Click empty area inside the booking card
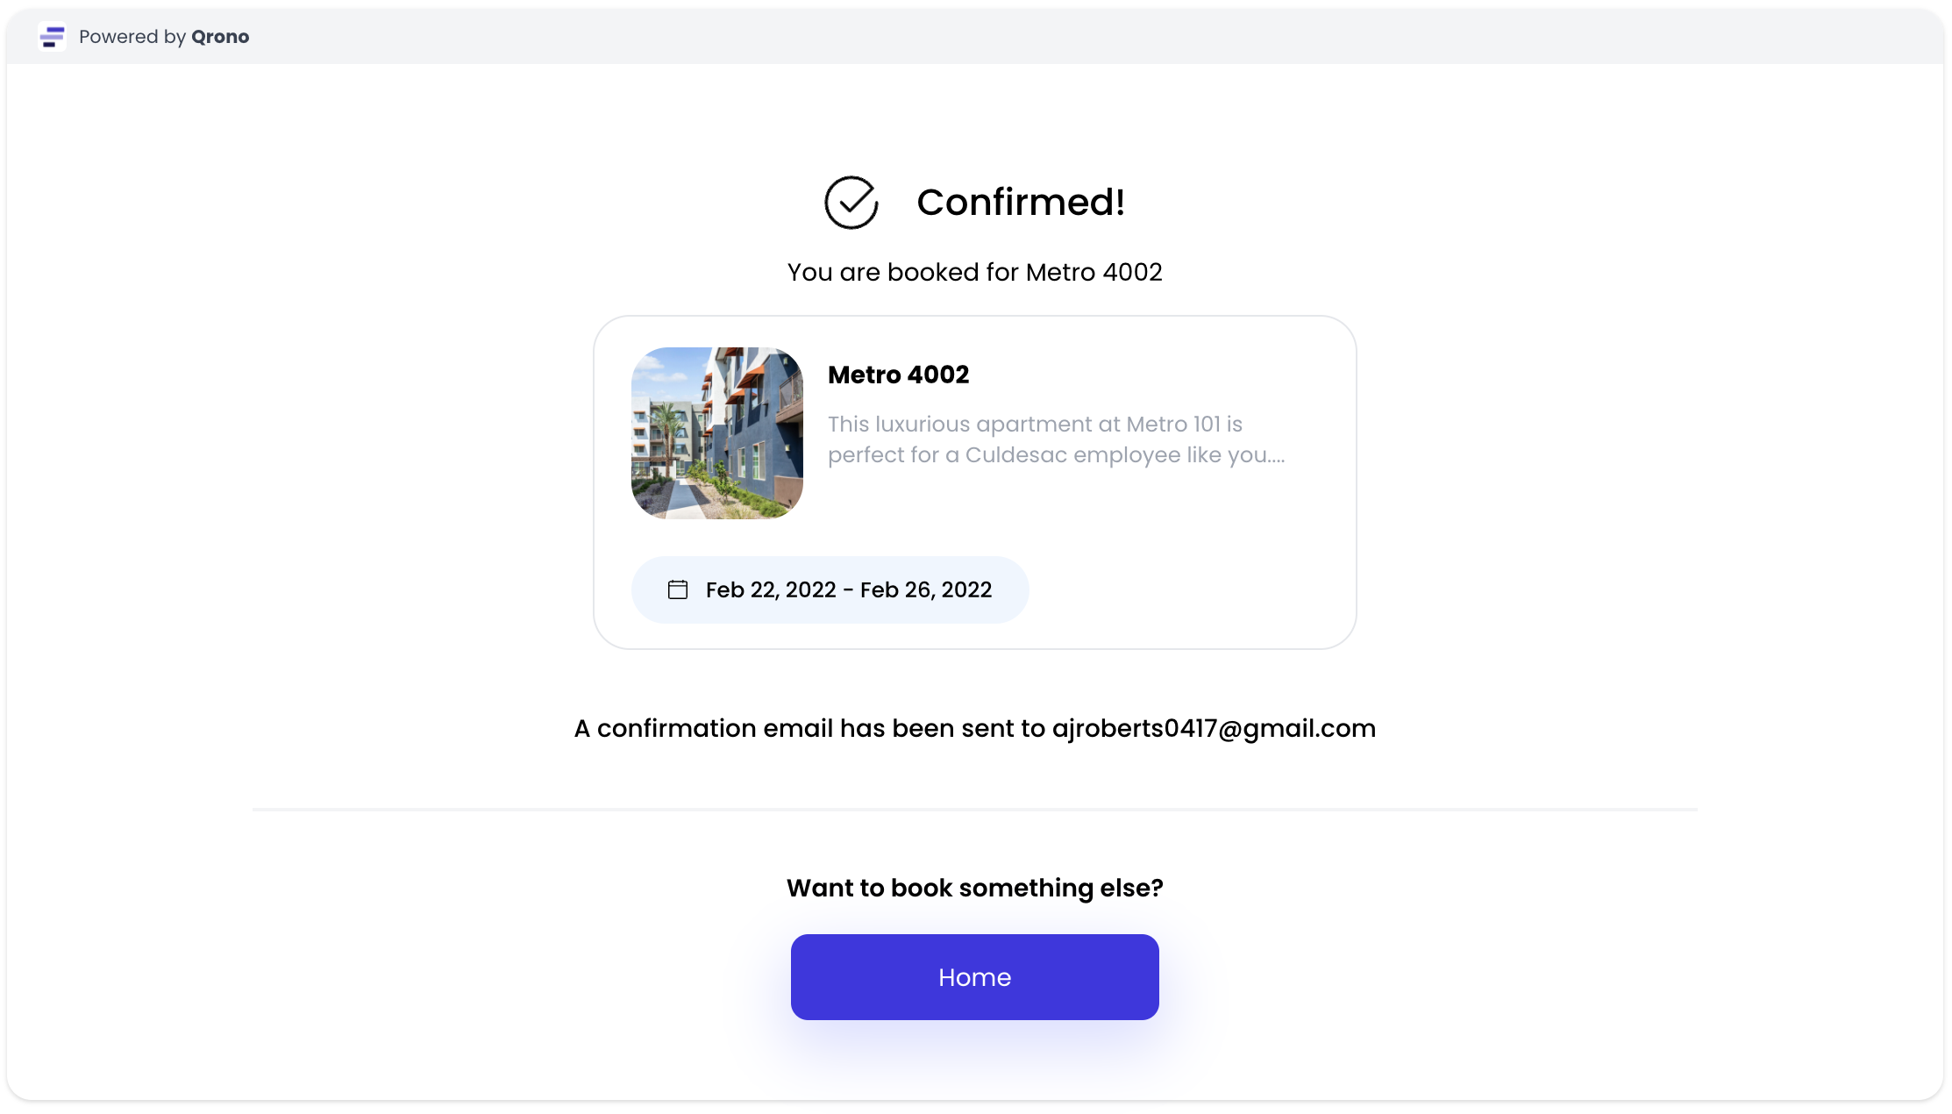This screenshot has width=1952, height=1114. (x=1184, y=561)
